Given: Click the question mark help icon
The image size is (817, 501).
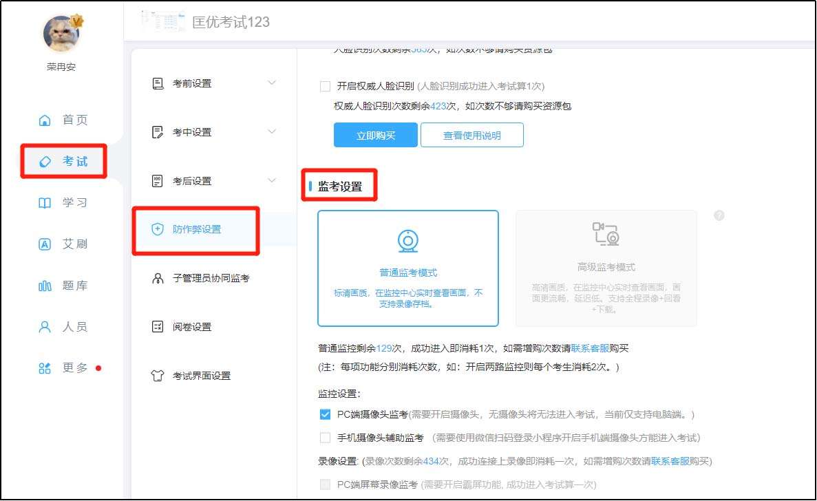Looking at the screenshot, I should (x=719, y=215).
